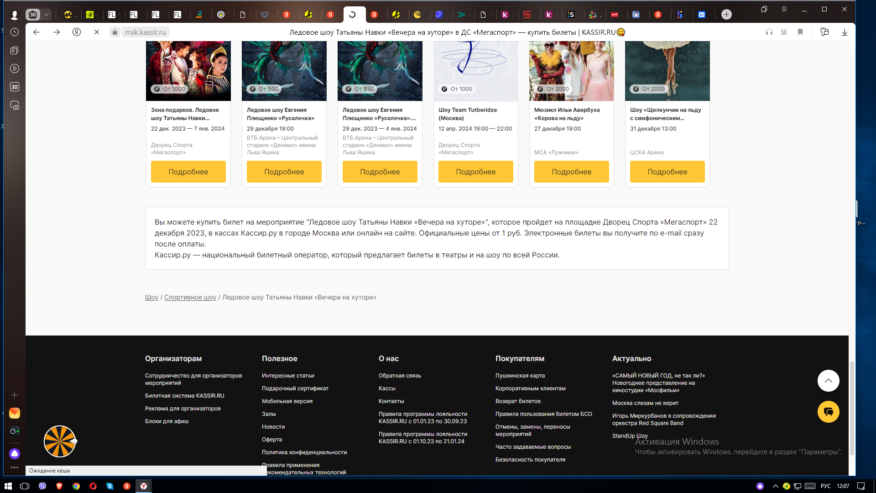Open the browser profile icon
The image size is (876, 493).
click(14, 15)
